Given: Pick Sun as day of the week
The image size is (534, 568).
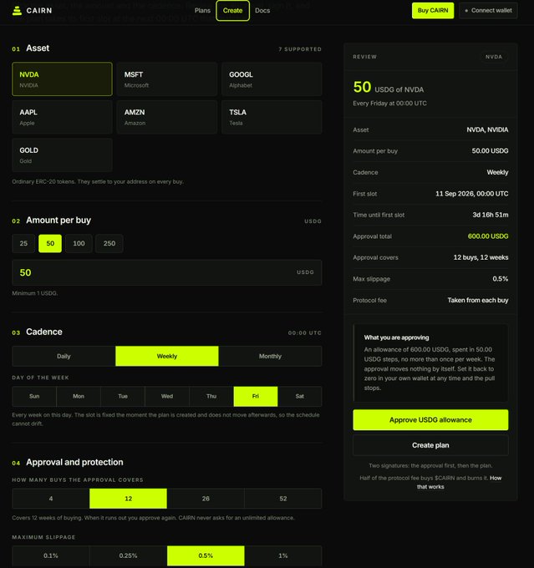Looking at the screenshot, I should 34,396.
